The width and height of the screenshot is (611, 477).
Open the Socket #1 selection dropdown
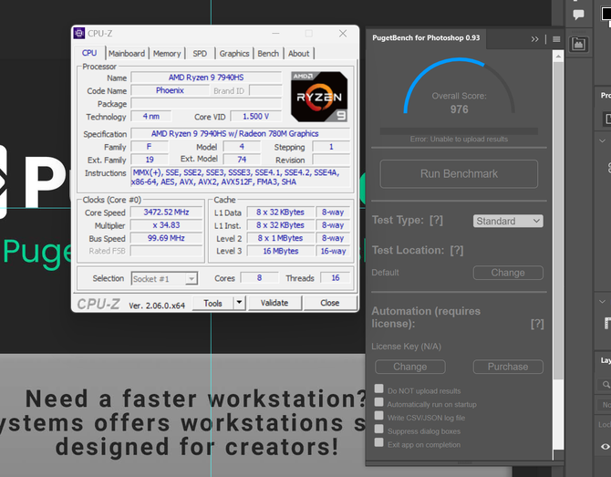(x=164, y=279)
